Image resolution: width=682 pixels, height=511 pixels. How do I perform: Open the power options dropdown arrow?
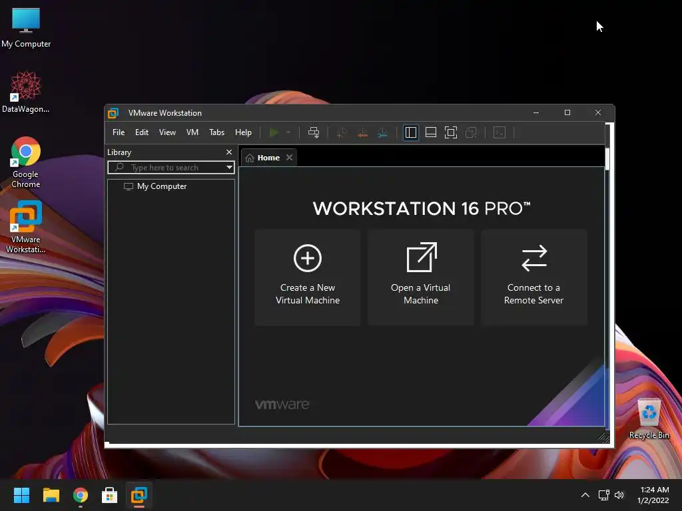click(x=288, y=132)
